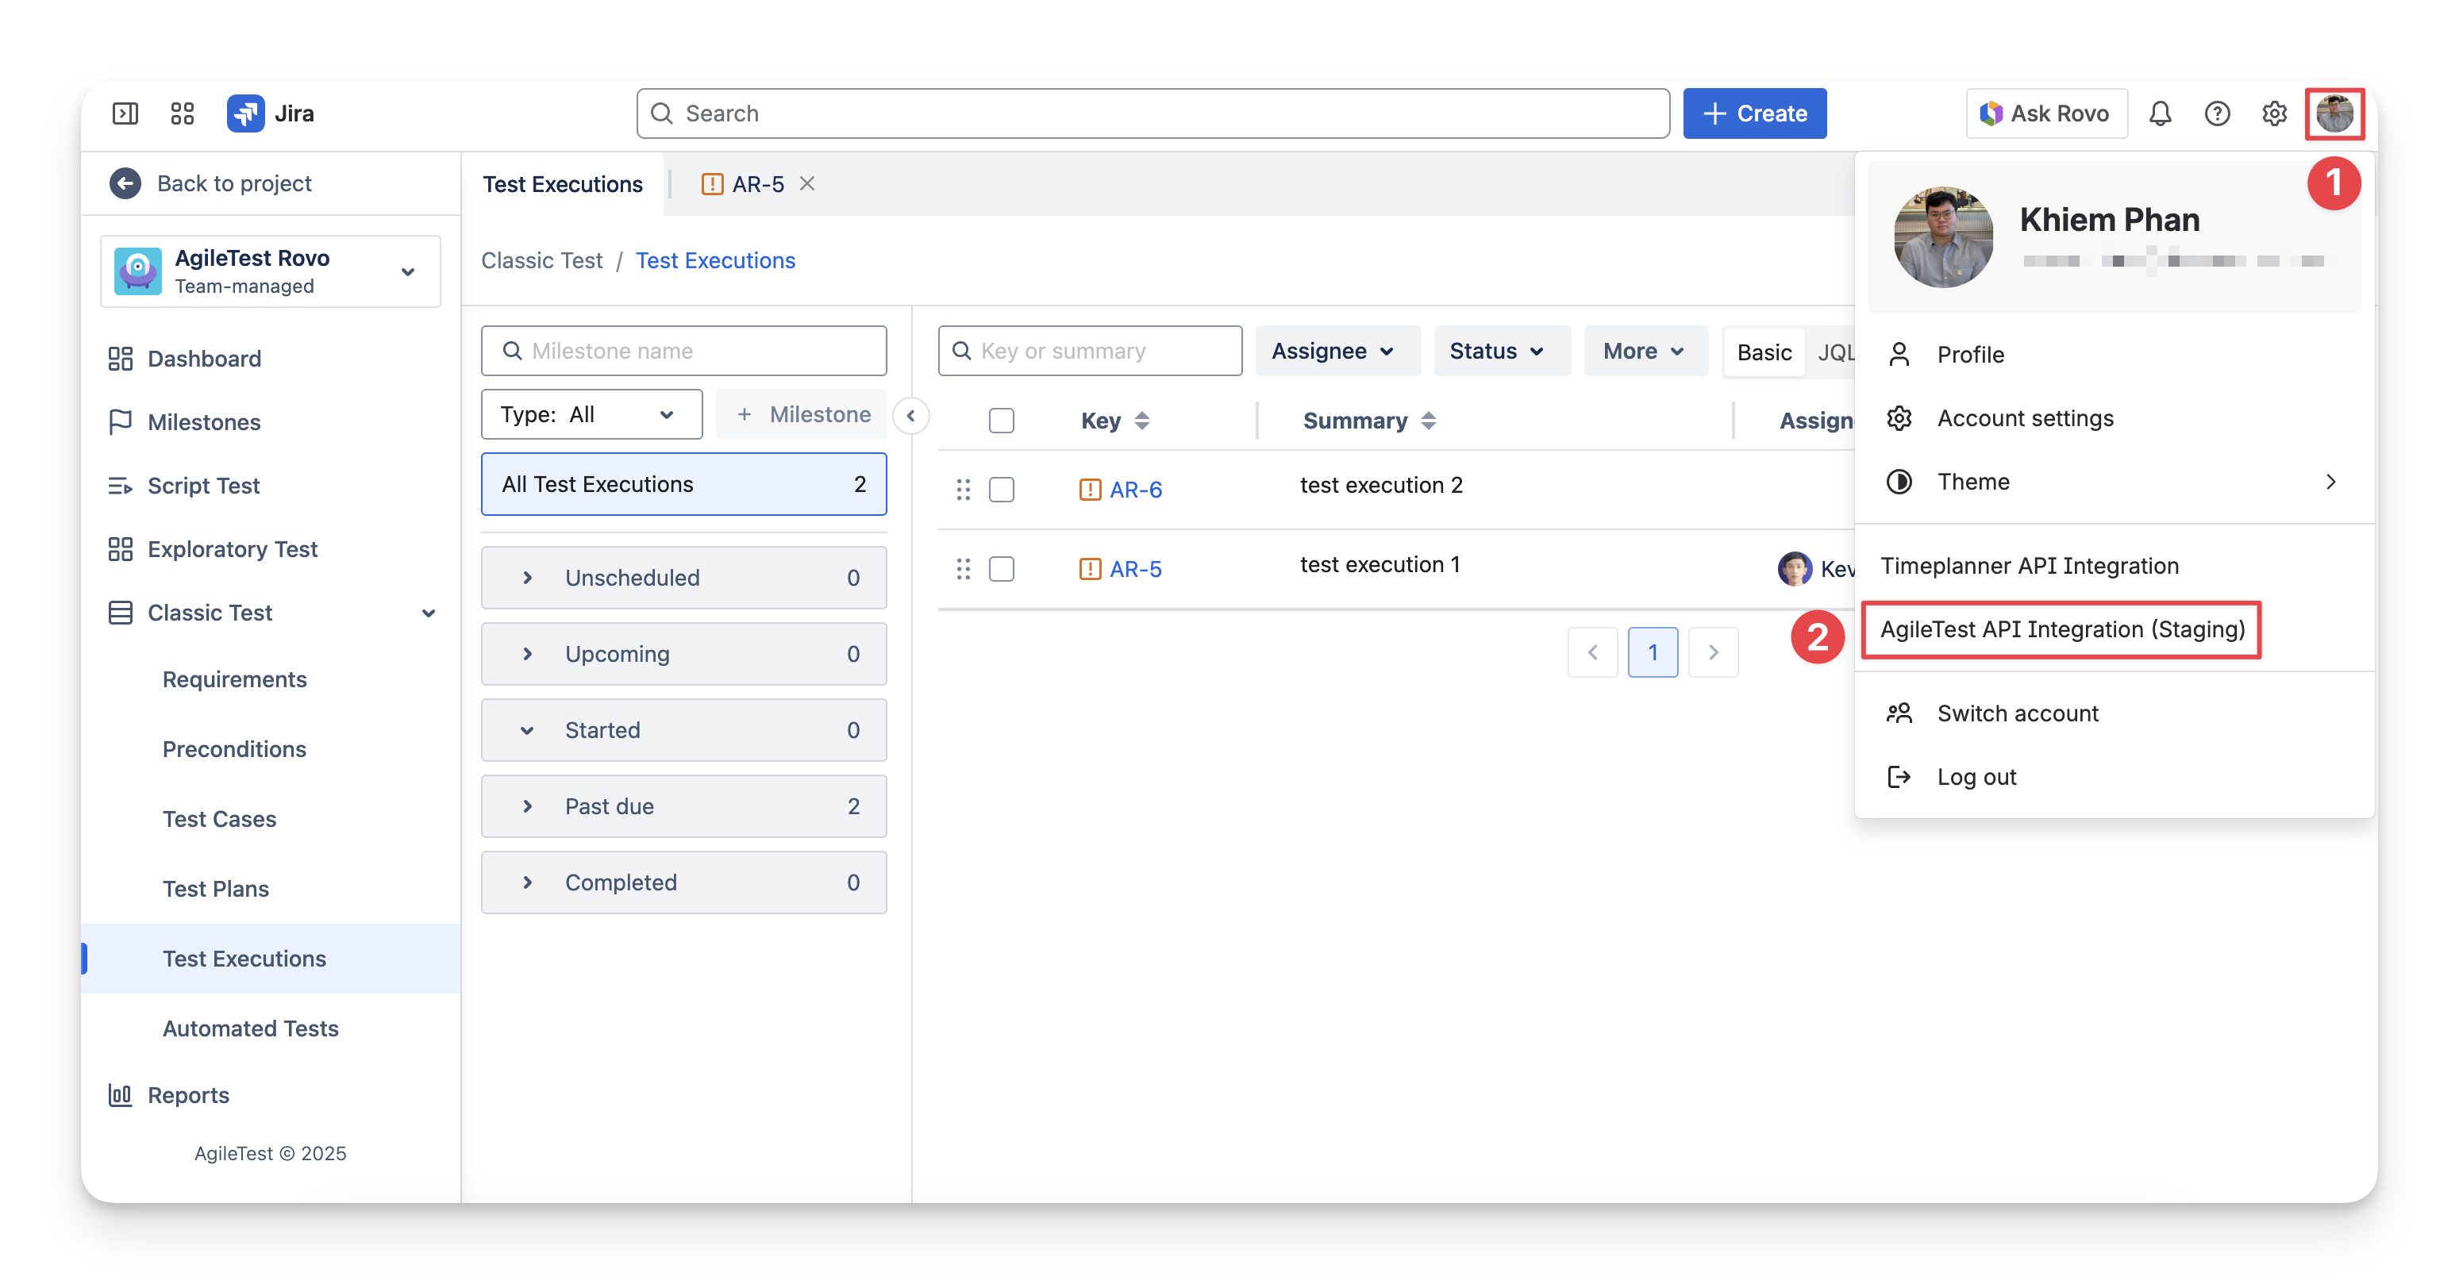This screenshot has height=1284, width=2459.
Task: Expand the Past due milestone group
Action: click(x=527, y=807)
